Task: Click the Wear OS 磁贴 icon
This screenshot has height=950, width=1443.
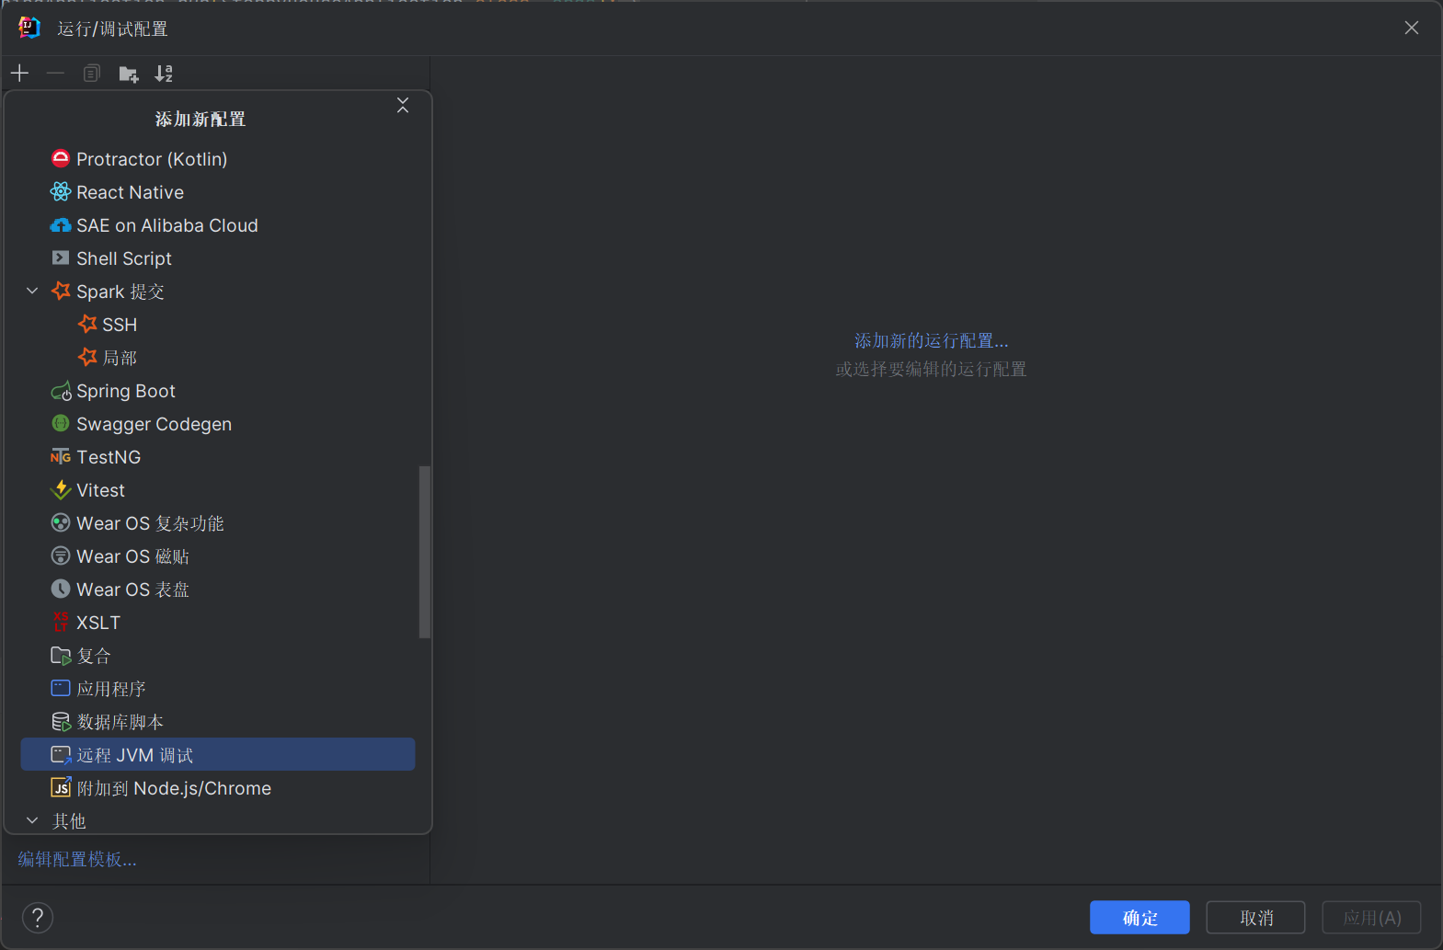Action: [x=61, y=555]
